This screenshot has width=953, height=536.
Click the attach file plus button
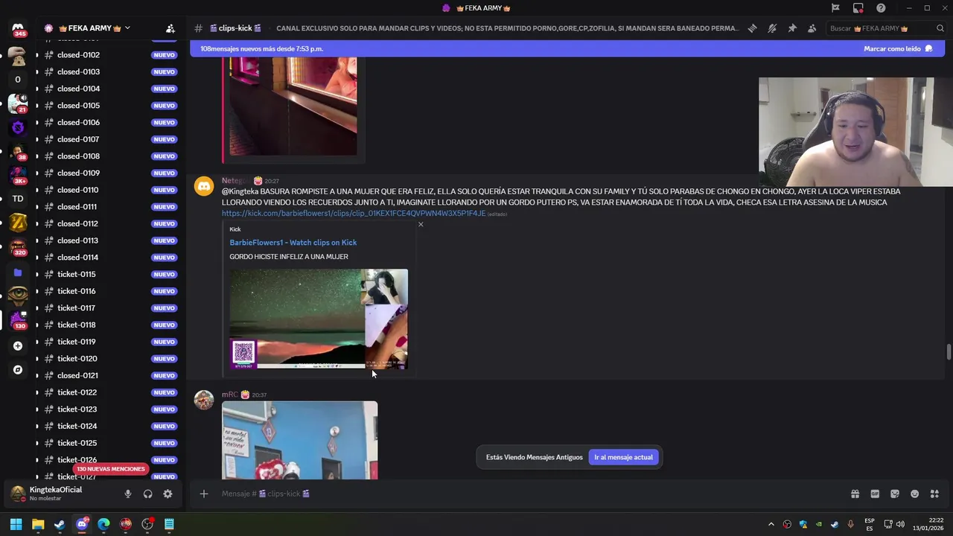pyautogui.click(x=203, y=494)
